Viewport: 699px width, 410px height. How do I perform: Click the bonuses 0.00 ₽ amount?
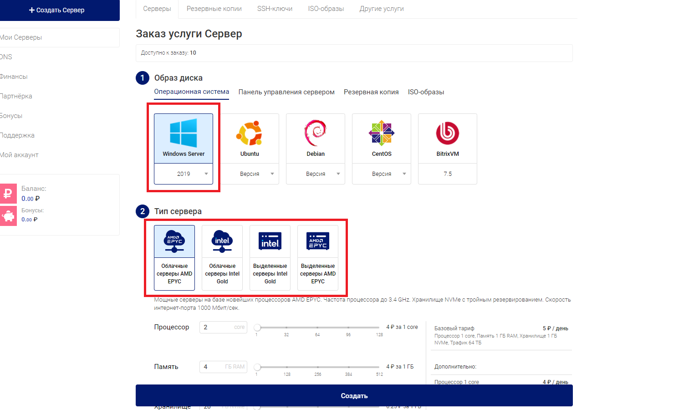(x=30, y=220)
